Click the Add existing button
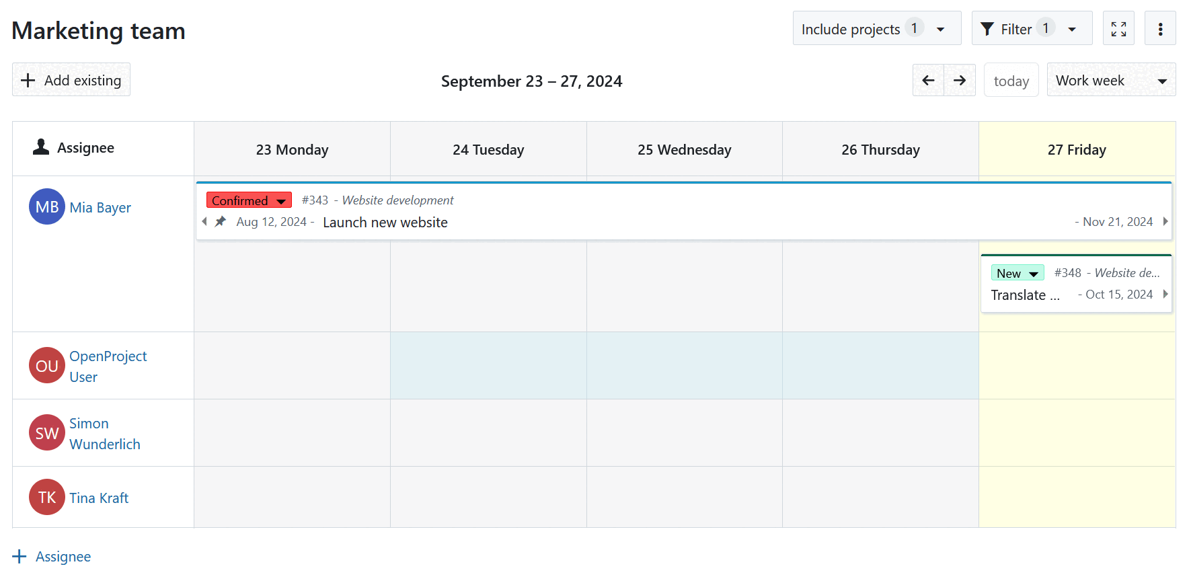The height and width of the screenshot is (583, 1189). [71, 81]
